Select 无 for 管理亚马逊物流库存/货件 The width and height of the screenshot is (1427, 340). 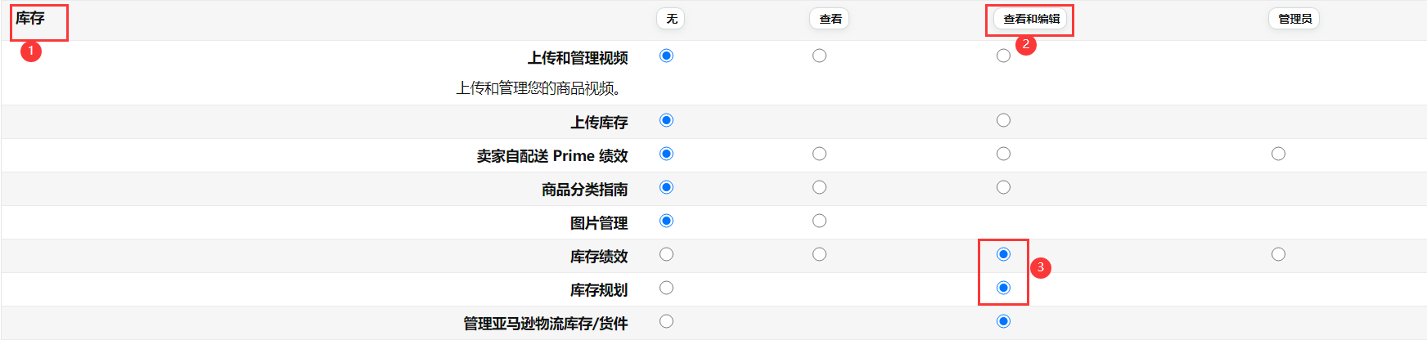click(x=666, y=321)
